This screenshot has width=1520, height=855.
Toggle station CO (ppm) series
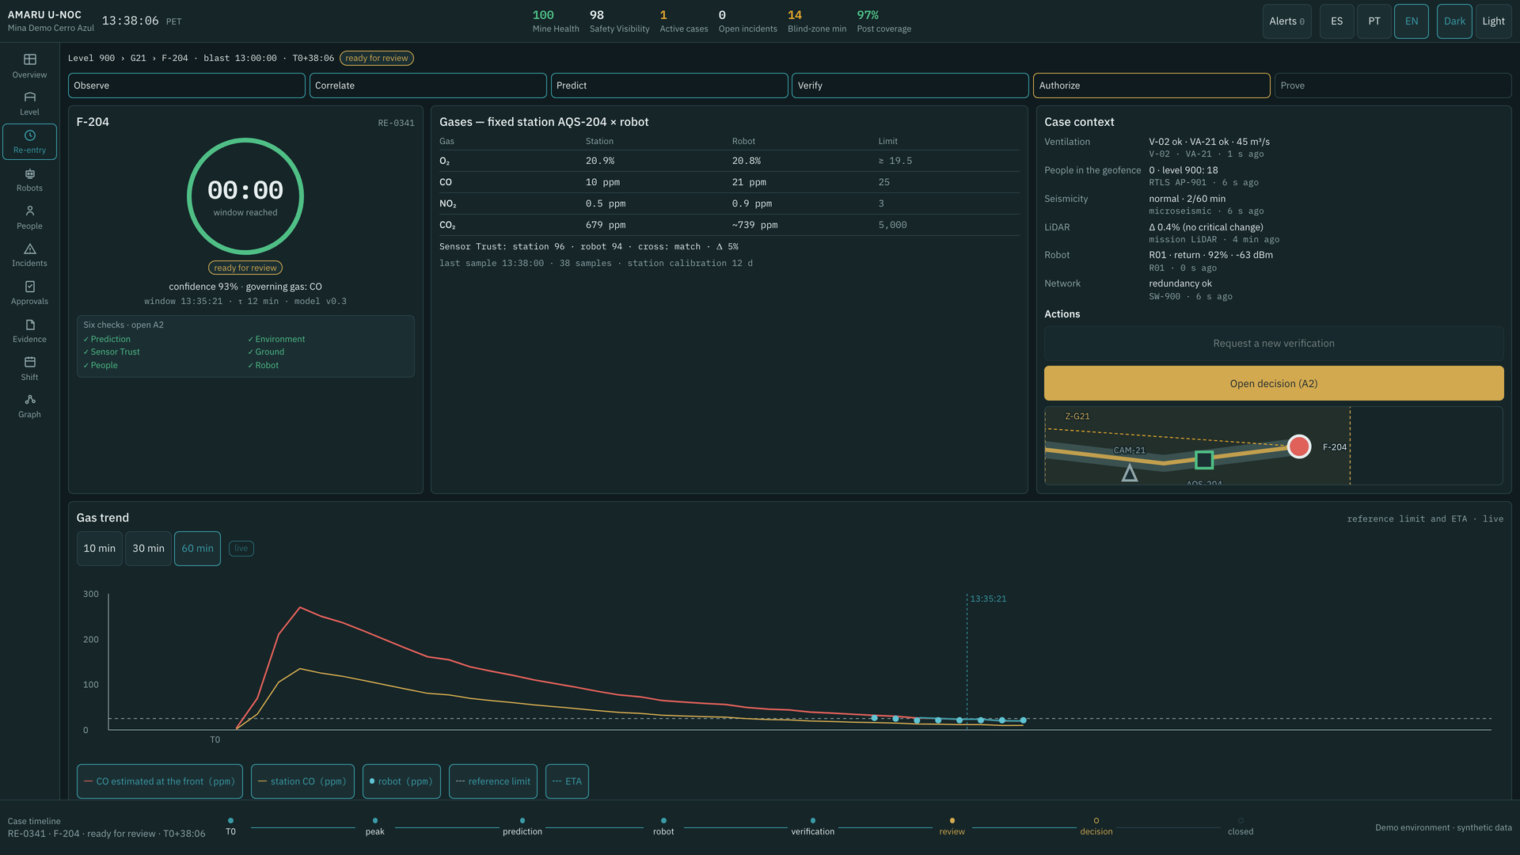302,781
